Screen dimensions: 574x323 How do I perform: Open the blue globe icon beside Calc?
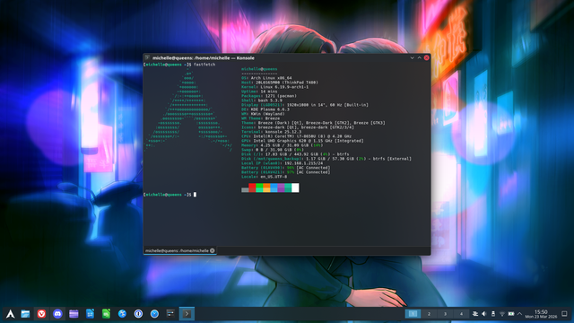[122, 314]
